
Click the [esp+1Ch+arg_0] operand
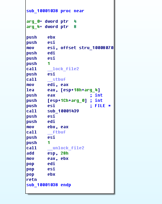click(67, 101)
